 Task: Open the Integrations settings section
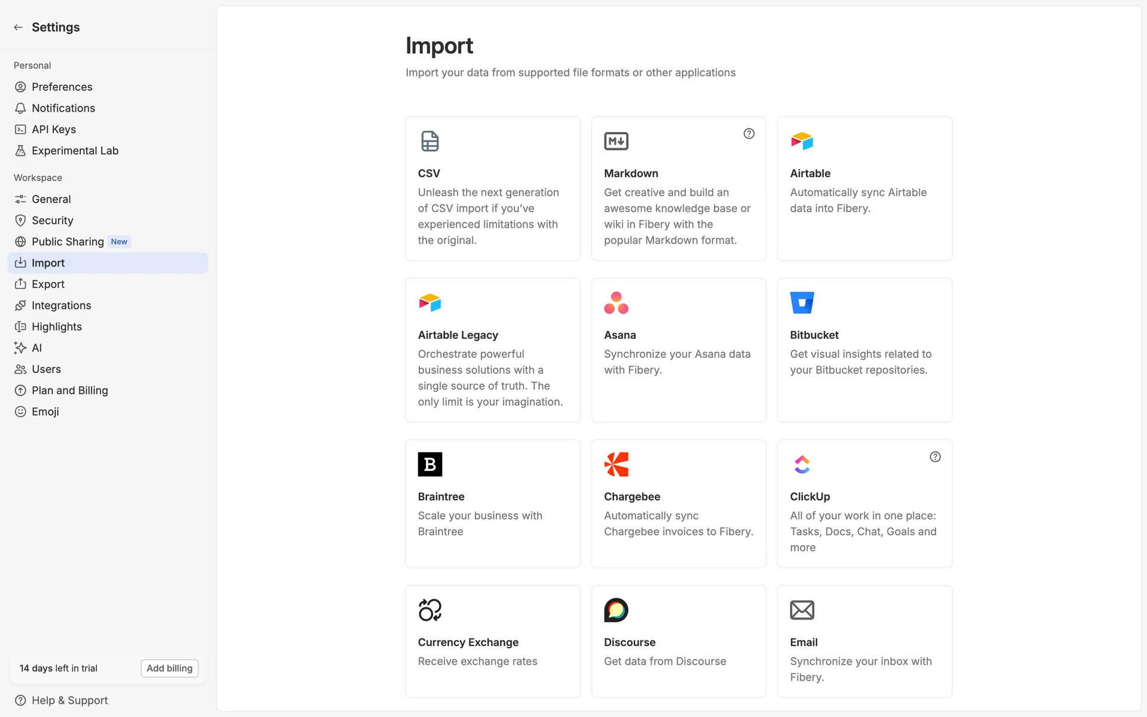click(61, 306)
